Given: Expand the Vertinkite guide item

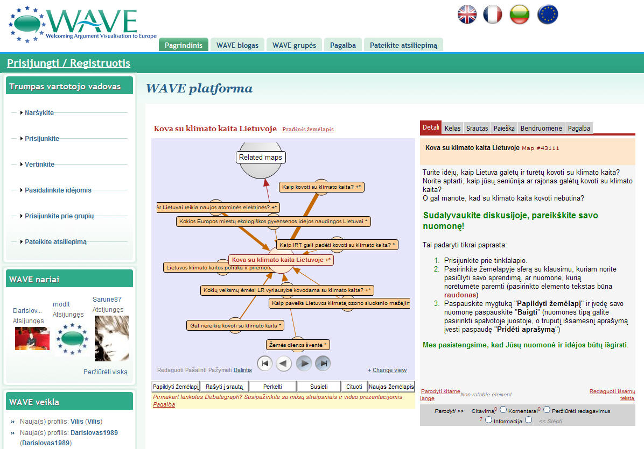Looking at the screenshot, I should pos(39,165).
